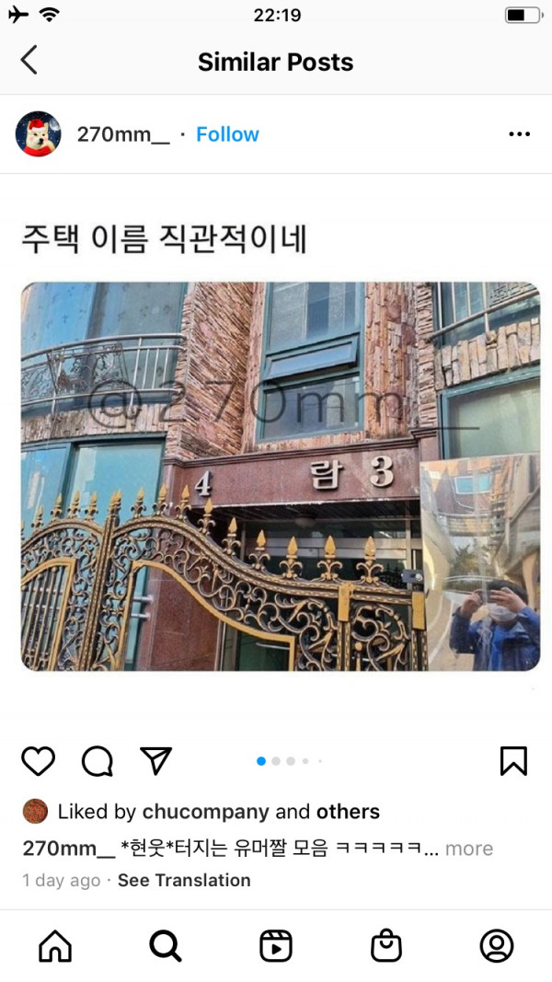Open the Shop bag icon
552x982 pixels.
386,945
